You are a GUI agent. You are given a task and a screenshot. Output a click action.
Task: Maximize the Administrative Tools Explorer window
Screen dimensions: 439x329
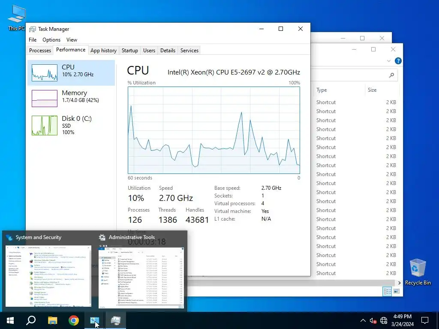(373, 49)
